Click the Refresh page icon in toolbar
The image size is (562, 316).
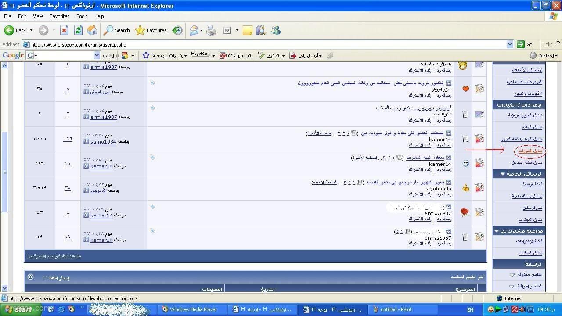click(78, 30)
